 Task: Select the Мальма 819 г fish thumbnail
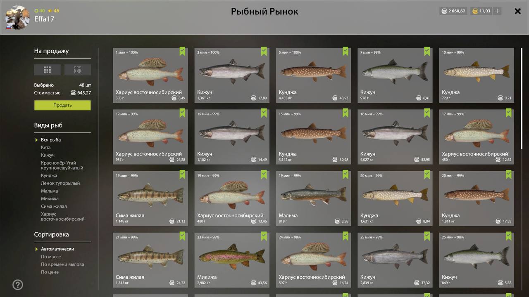[x=313, y=195]
